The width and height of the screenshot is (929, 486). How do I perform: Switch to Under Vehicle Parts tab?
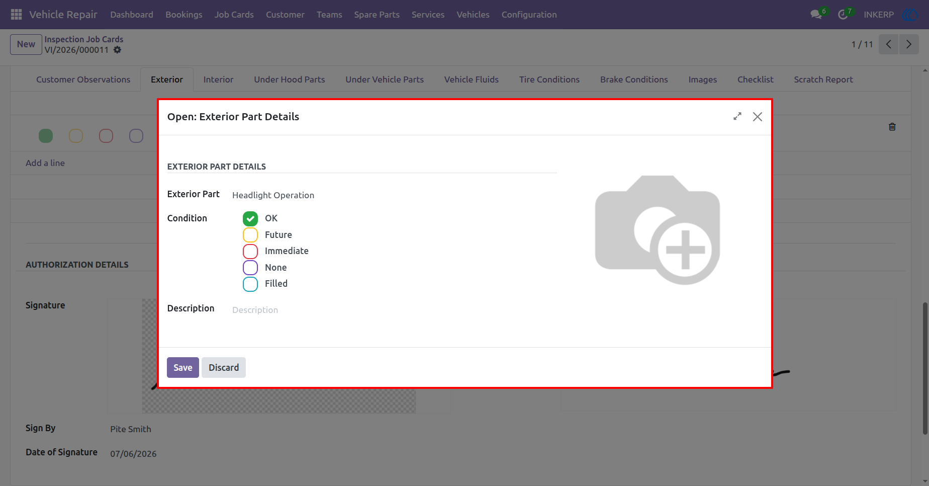(385, 79)
